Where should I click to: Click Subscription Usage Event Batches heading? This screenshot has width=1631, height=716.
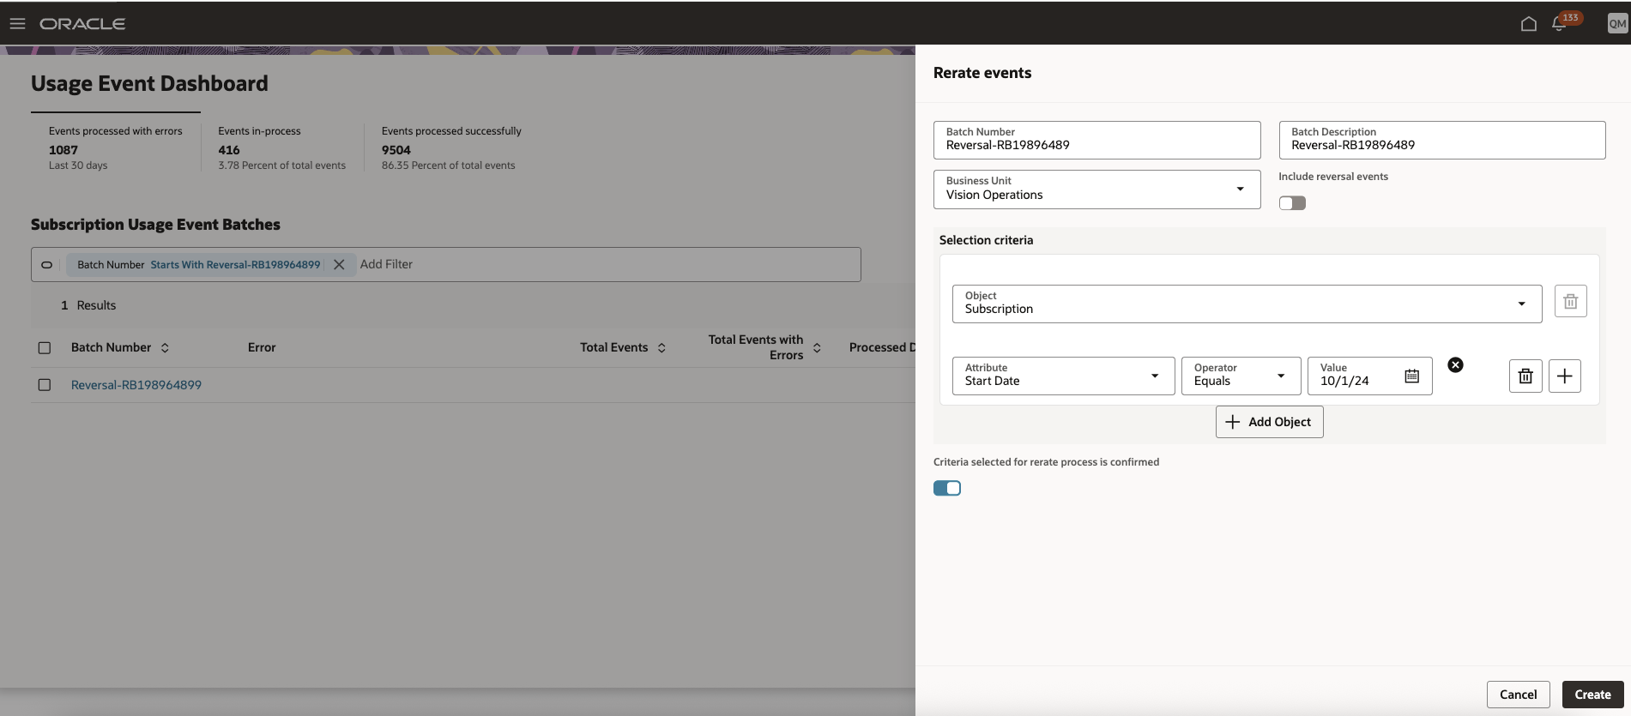155,225
